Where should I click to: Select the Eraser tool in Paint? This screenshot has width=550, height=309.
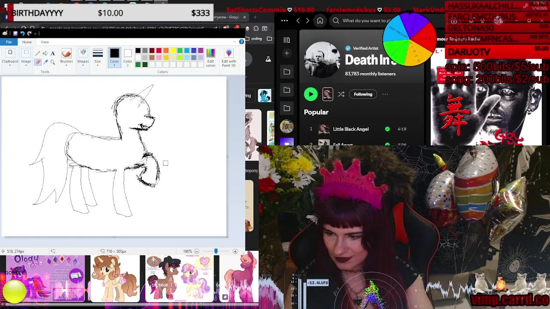click(x=38, y=62)
